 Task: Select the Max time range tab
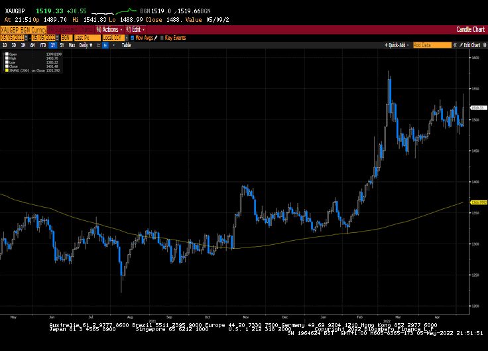72,45
